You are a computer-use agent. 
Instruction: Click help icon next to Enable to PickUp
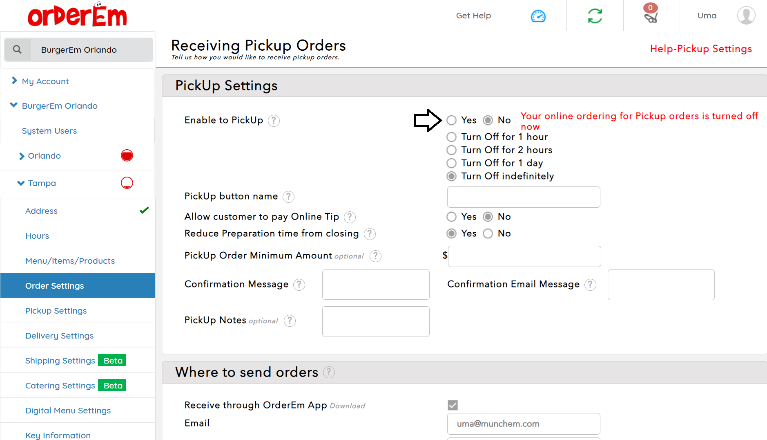point(274,121)
